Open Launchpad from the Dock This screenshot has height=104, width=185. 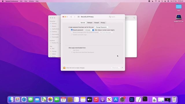[17, 99]
